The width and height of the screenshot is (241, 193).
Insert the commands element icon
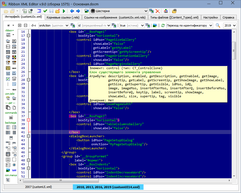click(11, 118)
